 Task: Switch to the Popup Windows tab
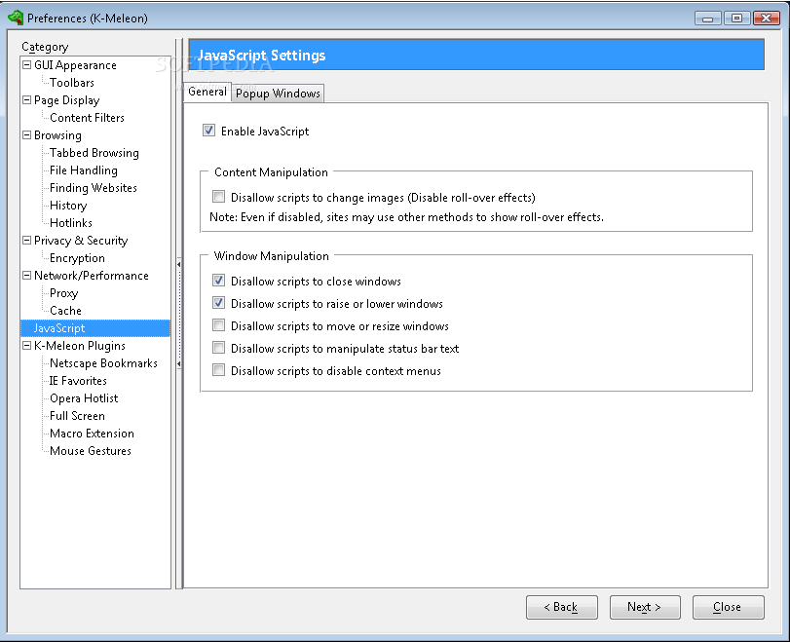278,94
